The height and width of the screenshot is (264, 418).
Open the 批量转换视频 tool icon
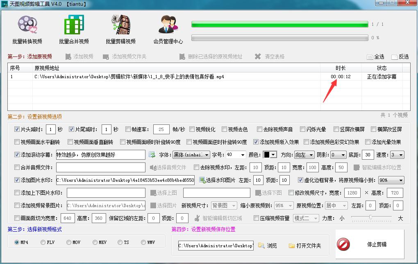[x=27, y=24]
